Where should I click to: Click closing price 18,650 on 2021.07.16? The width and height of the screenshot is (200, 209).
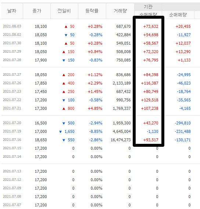[41, 140]
